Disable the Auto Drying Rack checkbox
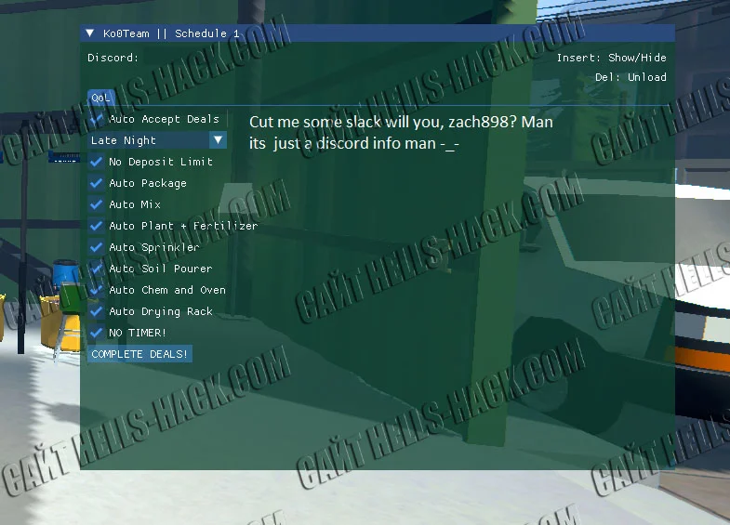 (x=96, y=311)
